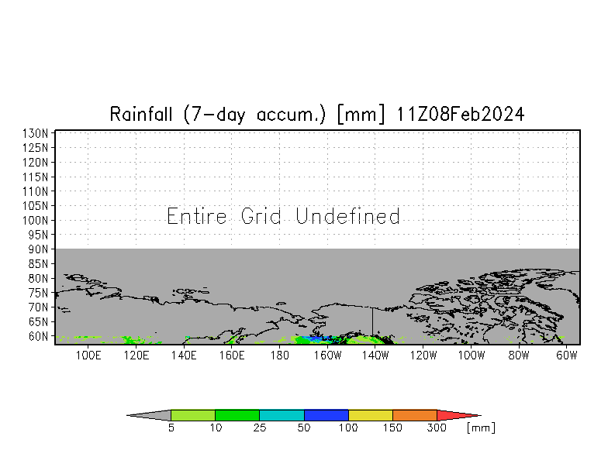Click the colorbar label '300'

point(437,428)
